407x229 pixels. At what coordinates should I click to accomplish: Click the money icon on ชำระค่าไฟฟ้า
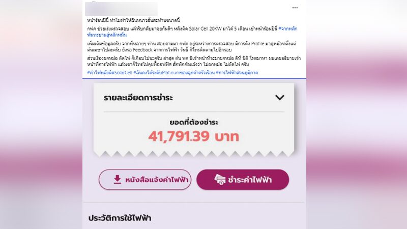pyautogui.click(x=220, y=180)
